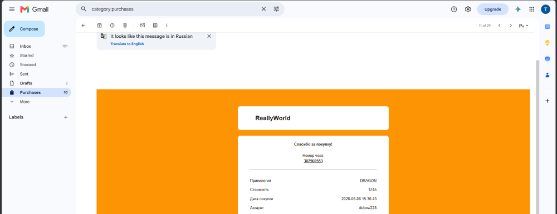The height and width of the screenshot is (214, 557).
Task: Click the Upgrade button
Action: click(x=493, y=9)
